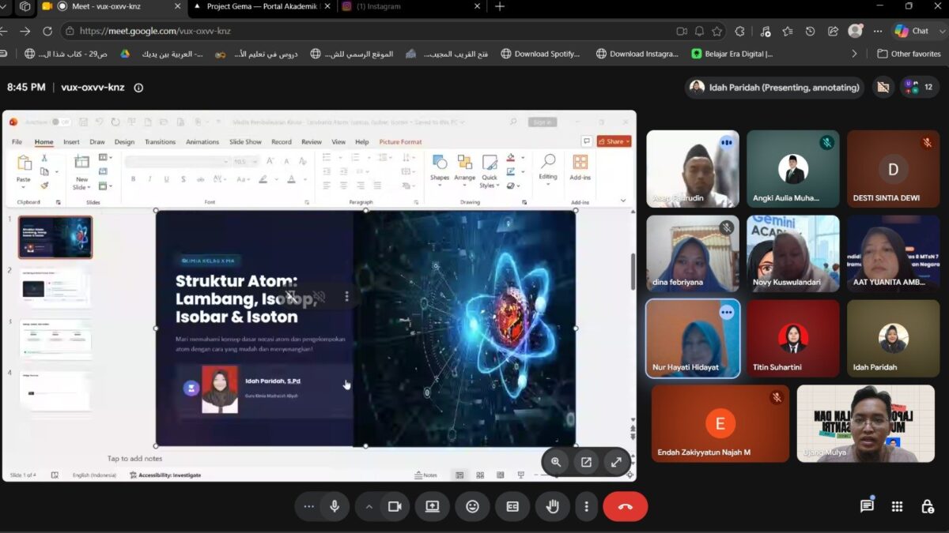Click the shape fill color button
The height and width of the screenshot is (533, 949).
coord(510,158)
